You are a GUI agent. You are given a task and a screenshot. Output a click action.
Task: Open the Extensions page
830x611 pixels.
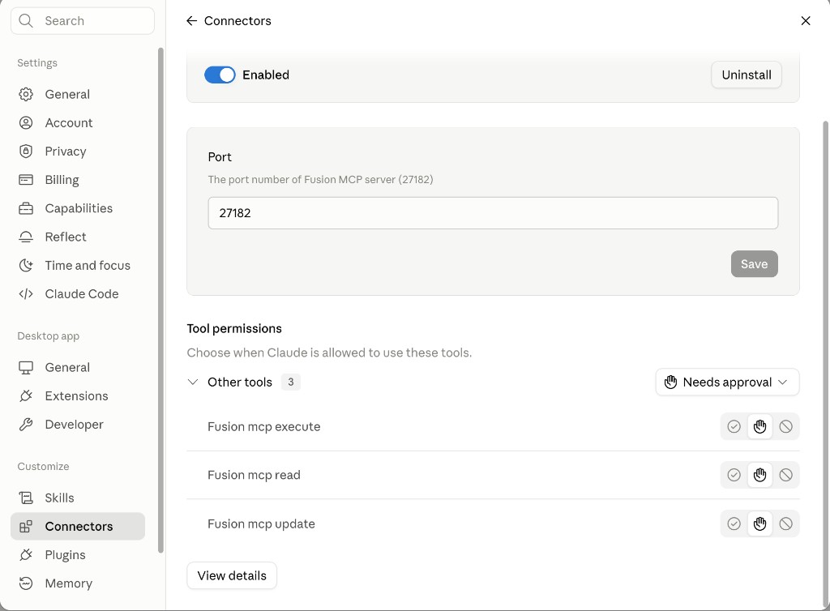pyautogui.click(x=77, y=396)
